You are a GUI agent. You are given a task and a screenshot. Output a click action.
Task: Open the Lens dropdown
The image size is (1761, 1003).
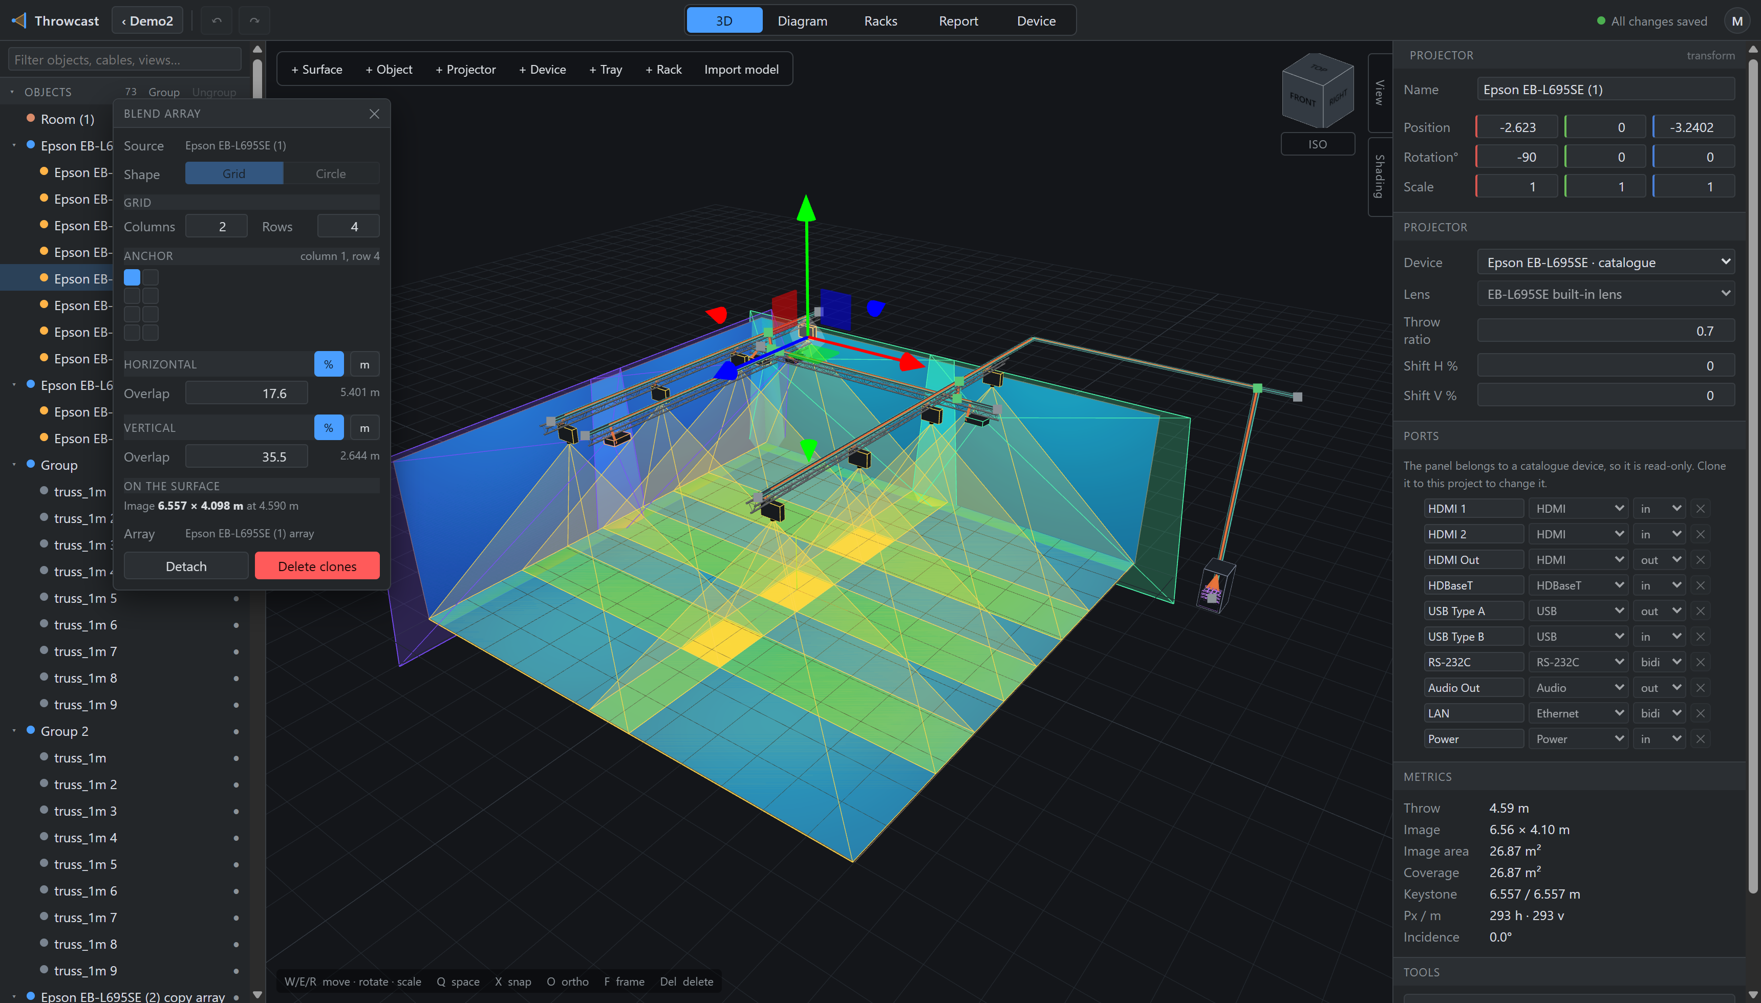[1606, 294]
